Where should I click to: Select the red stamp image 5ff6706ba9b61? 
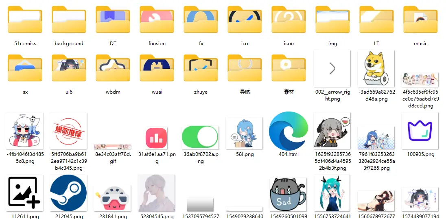pos(68,131)
